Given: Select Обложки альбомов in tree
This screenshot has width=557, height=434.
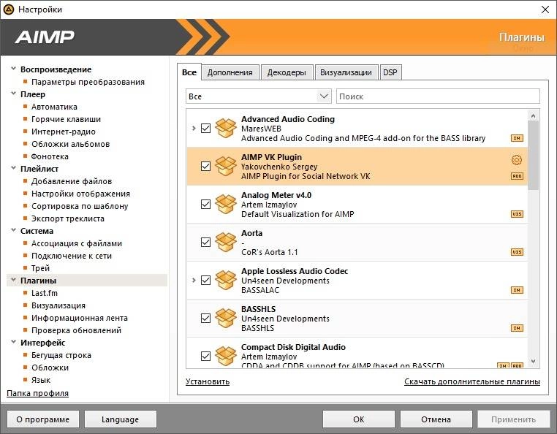Looking at the screenshot, I should 70,144.
